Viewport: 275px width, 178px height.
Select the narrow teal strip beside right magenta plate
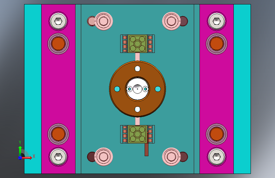[197, 89]
